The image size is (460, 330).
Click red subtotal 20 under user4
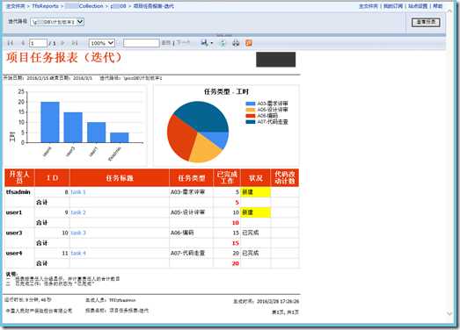pos(236,263)
